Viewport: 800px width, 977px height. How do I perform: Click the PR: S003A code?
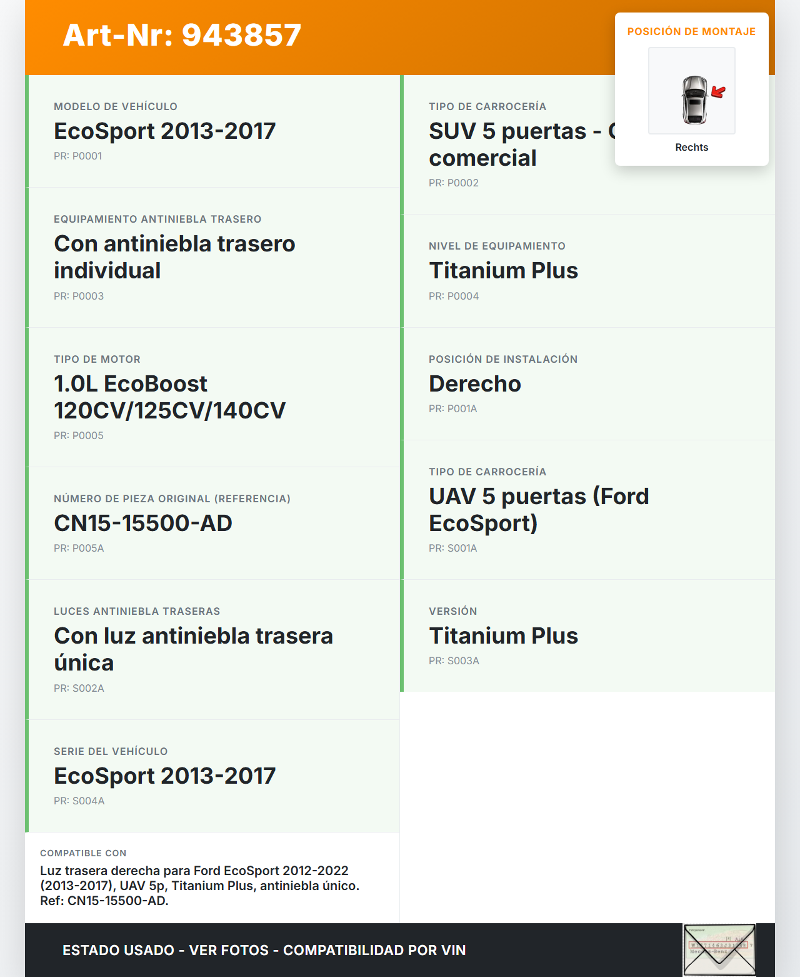(x=454, y=661)
